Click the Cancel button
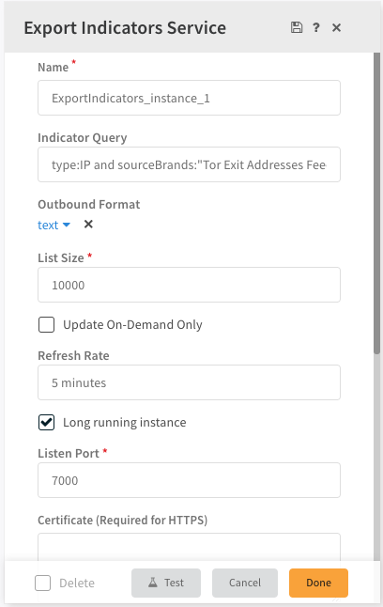This screenshot has height=607, width=383. (245, 583)
